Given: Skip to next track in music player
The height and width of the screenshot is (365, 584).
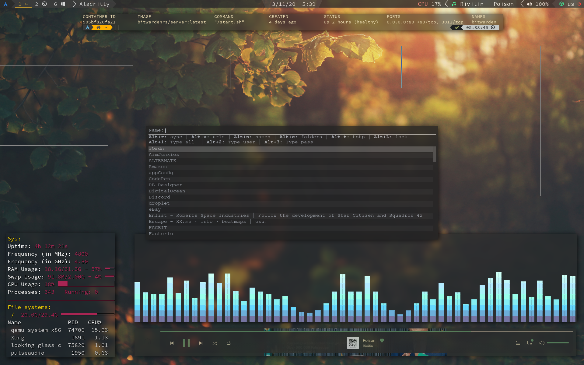Looking at the screenshot, I should click(x=201, y=343).
